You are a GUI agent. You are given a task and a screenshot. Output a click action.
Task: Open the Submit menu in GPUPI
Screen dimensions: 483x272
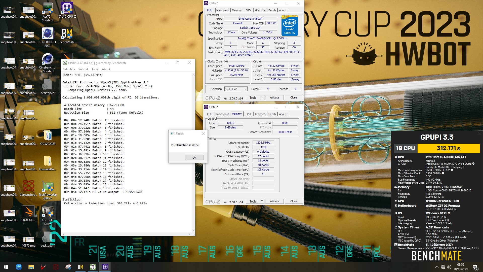83,69
